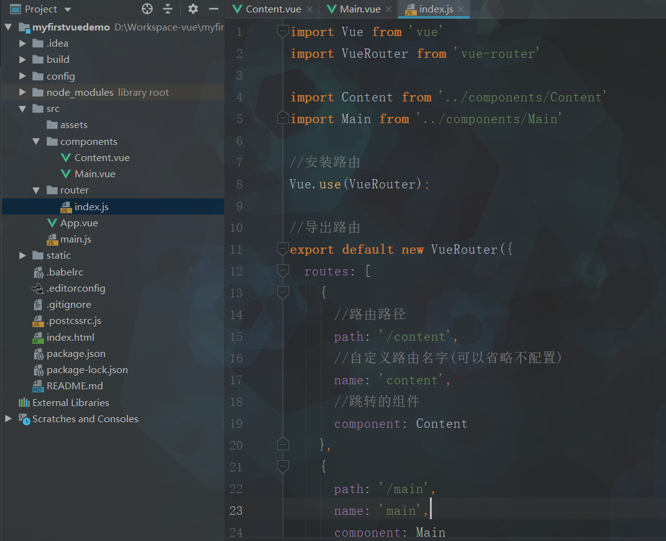This screenshot has height=541, width=666.
Task: Open Content.vue in the project tree
Action: (x=102, y=158)
